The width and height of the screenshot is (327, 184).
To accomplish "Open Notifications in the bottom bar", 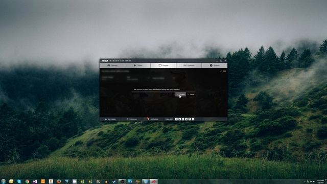I will coord(153,119).
